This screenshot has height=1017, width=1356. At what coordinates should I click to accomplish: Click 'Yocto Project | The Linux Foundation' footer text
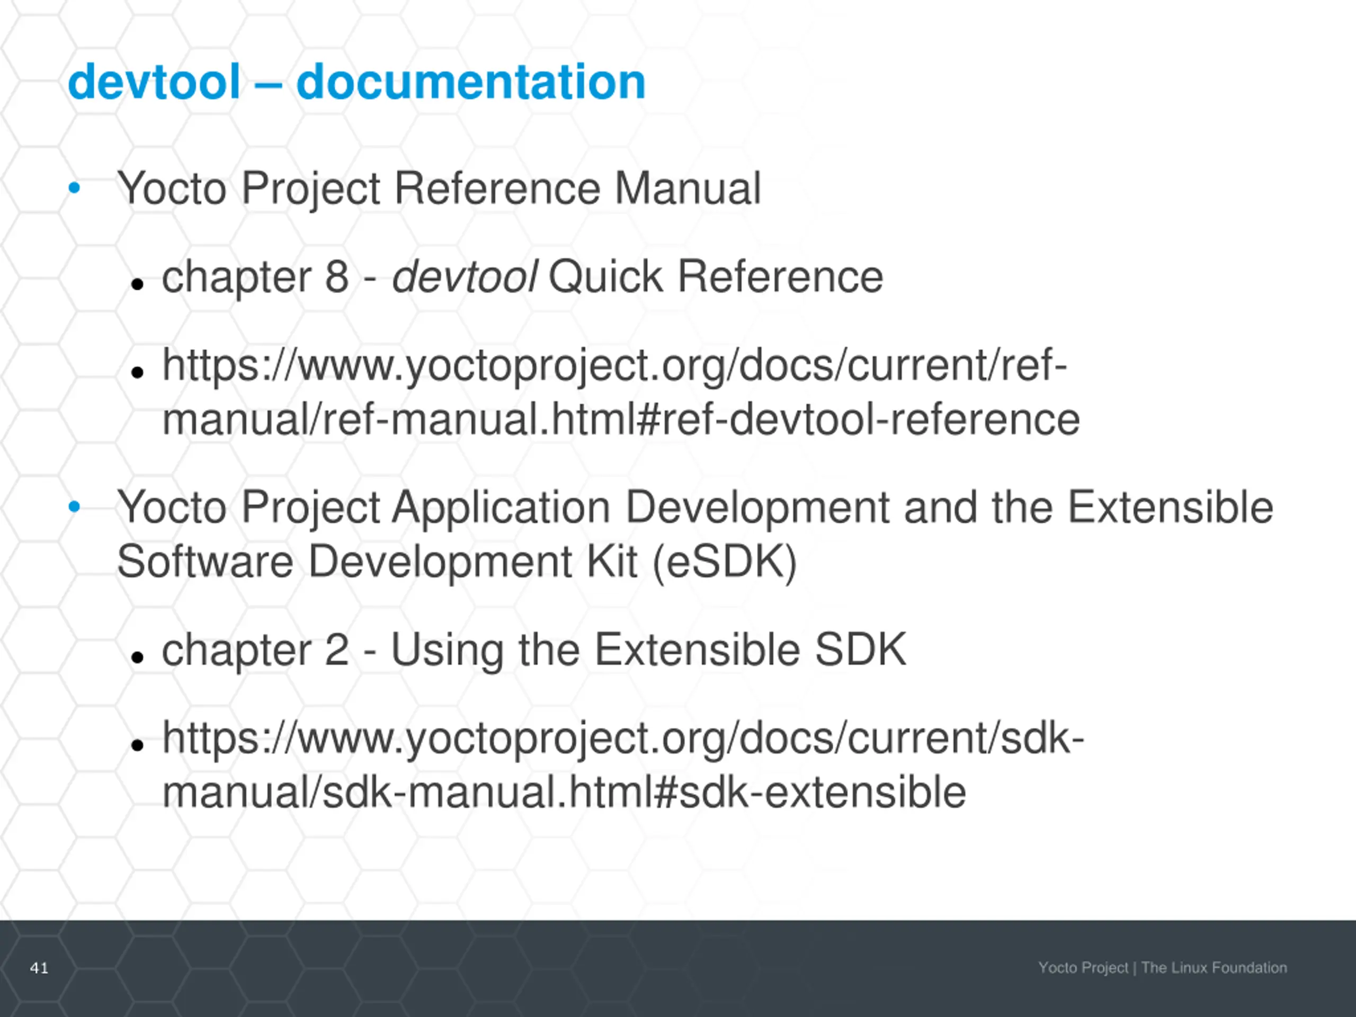pos(1162,968)
